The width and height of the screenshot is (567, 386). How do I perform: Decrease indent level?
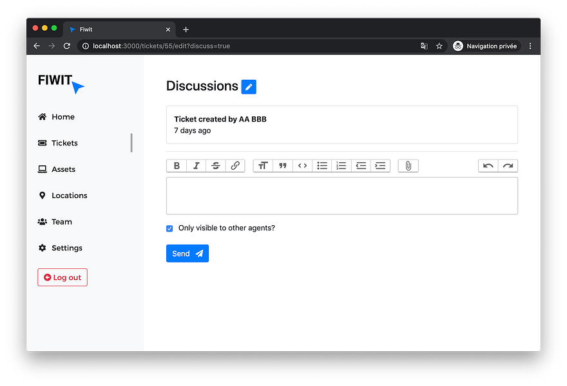(361, 166)
